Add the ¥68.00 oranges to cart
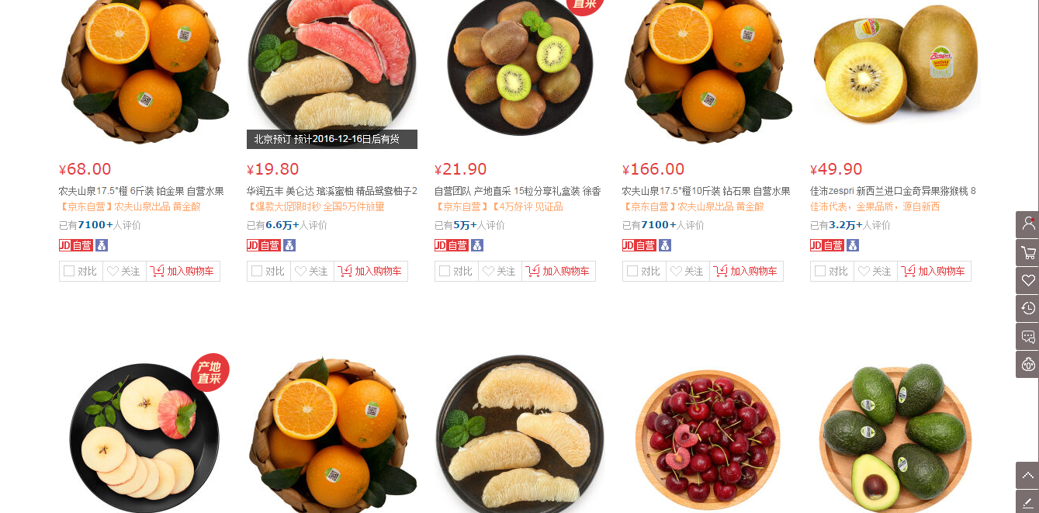 (183, 271)
